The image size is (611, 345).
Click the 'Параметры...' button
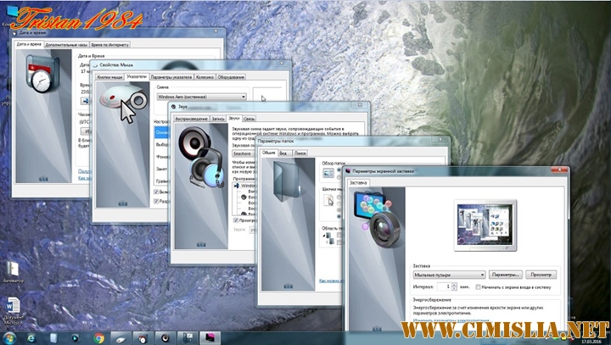click(x=505, y=275)
